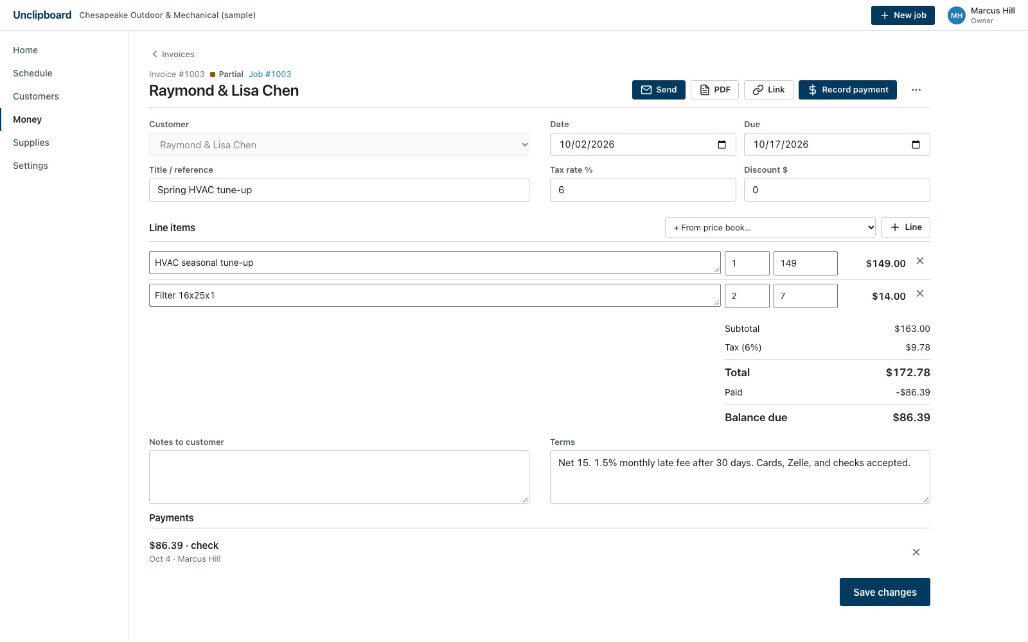
Task: Open Job #1003 link
Action: coord(270,74)
